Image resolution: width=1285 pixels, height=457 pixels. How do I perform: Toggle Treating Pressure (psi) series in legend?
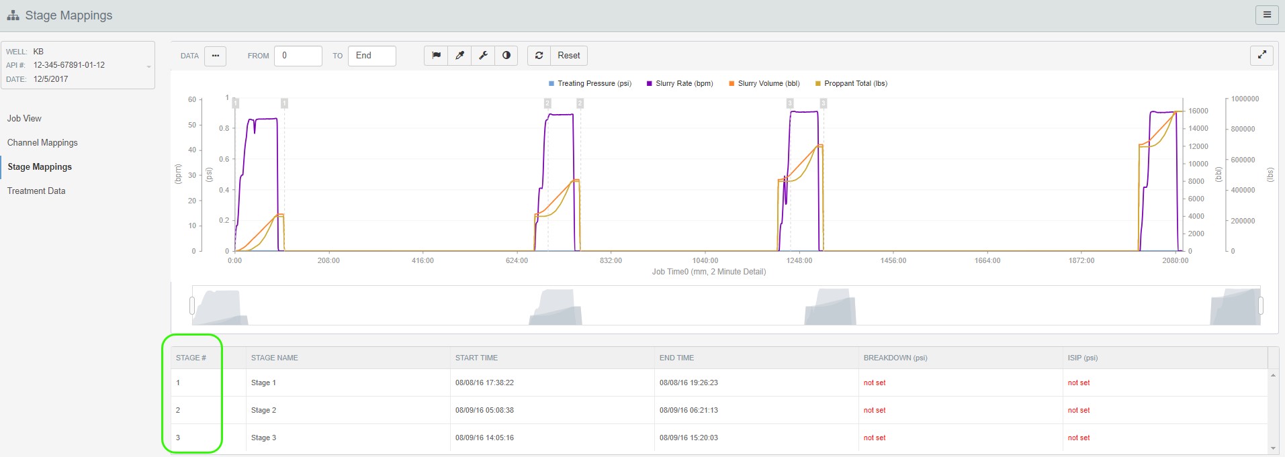point(590,84)
